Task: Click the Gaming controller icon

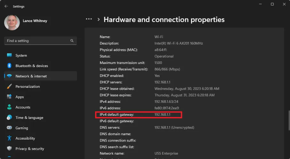Action: [9, 128]
